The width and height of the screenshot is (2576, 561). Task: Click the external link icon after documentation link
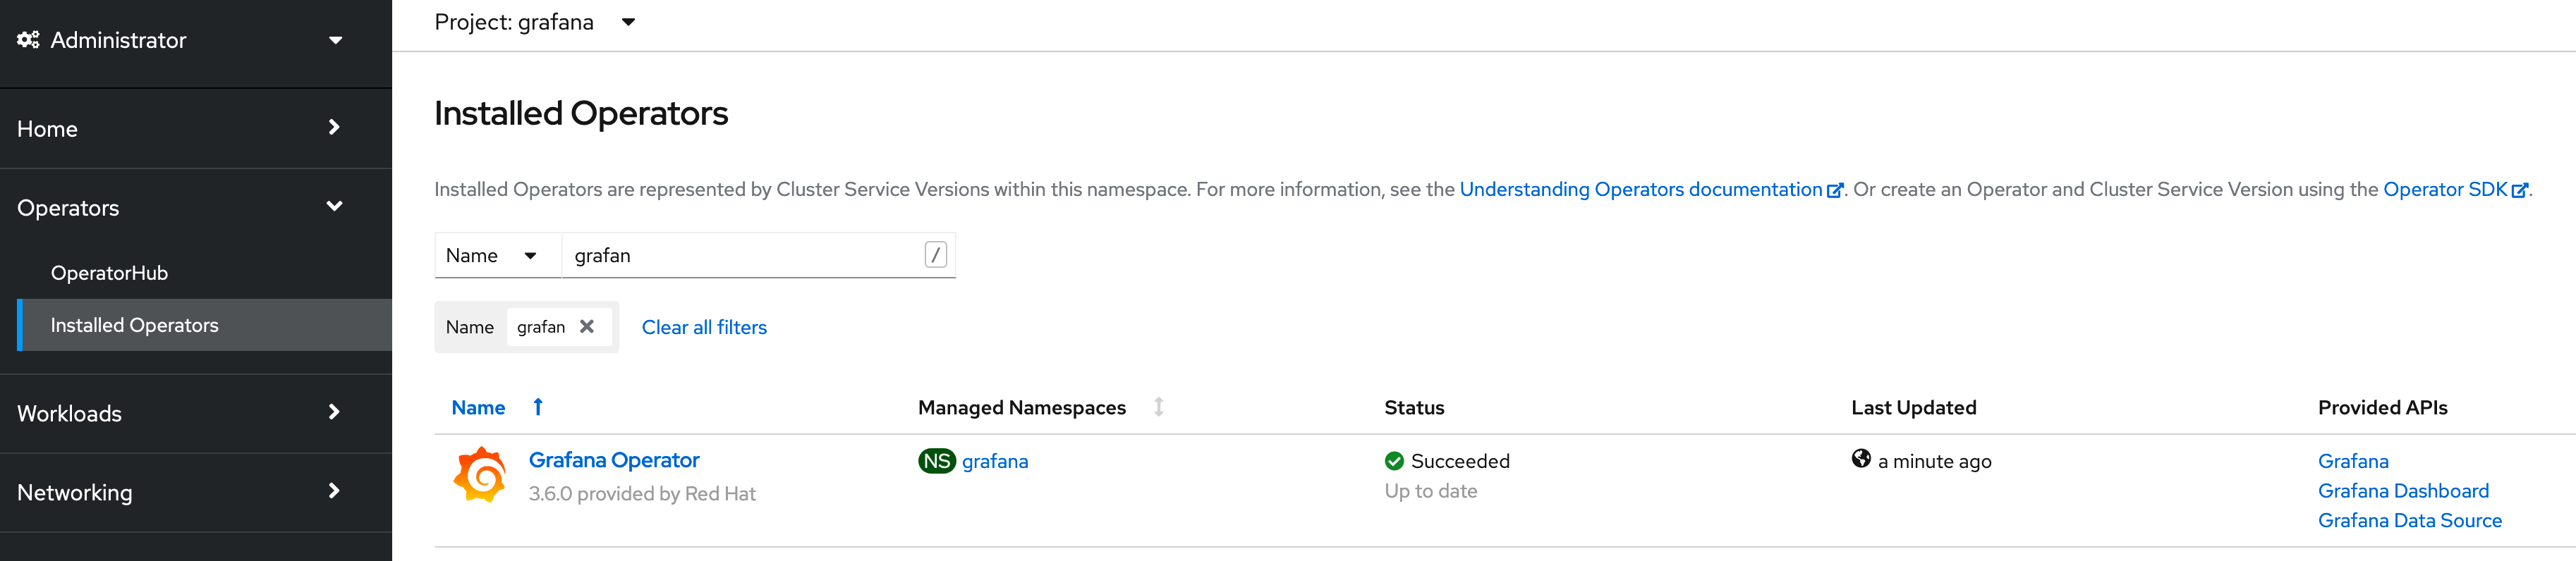click(x=1834, y=190)
